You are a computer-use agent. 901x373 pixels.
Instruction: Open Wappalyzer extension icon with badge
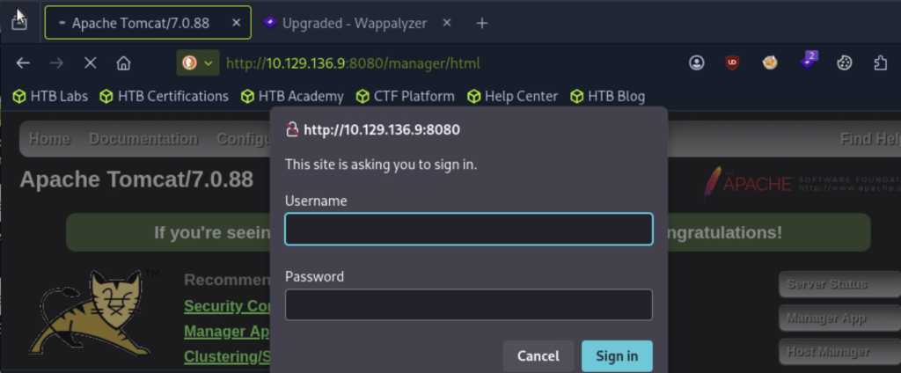click(x=809, y=61)
